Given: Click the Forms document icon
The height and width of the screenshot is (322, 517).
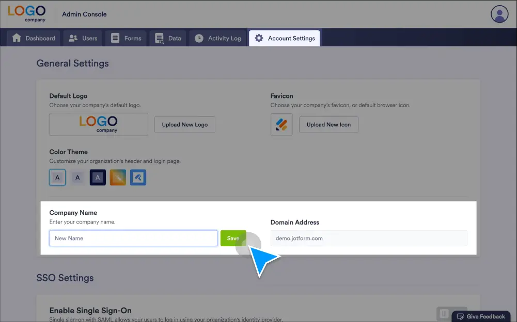Looking at the screenshot, I should coord(115,38).
